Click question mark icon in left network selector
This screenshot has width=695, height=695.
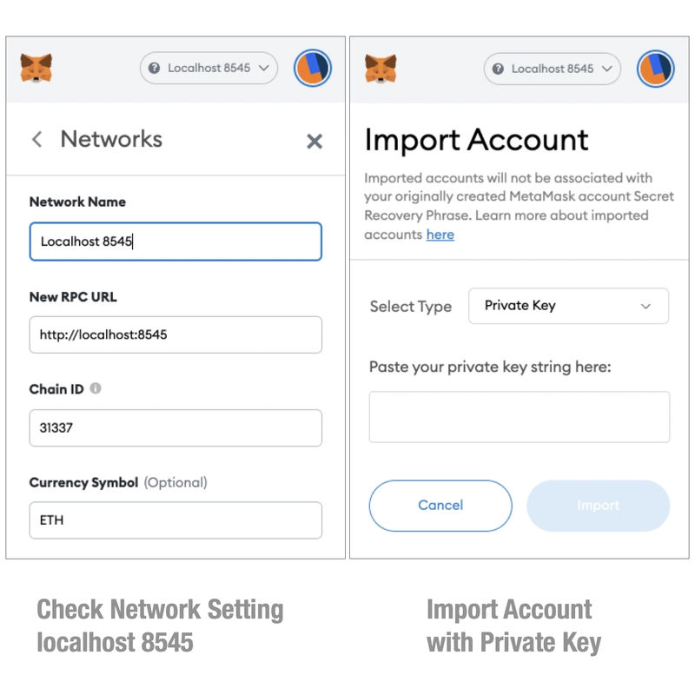(154, 68)
